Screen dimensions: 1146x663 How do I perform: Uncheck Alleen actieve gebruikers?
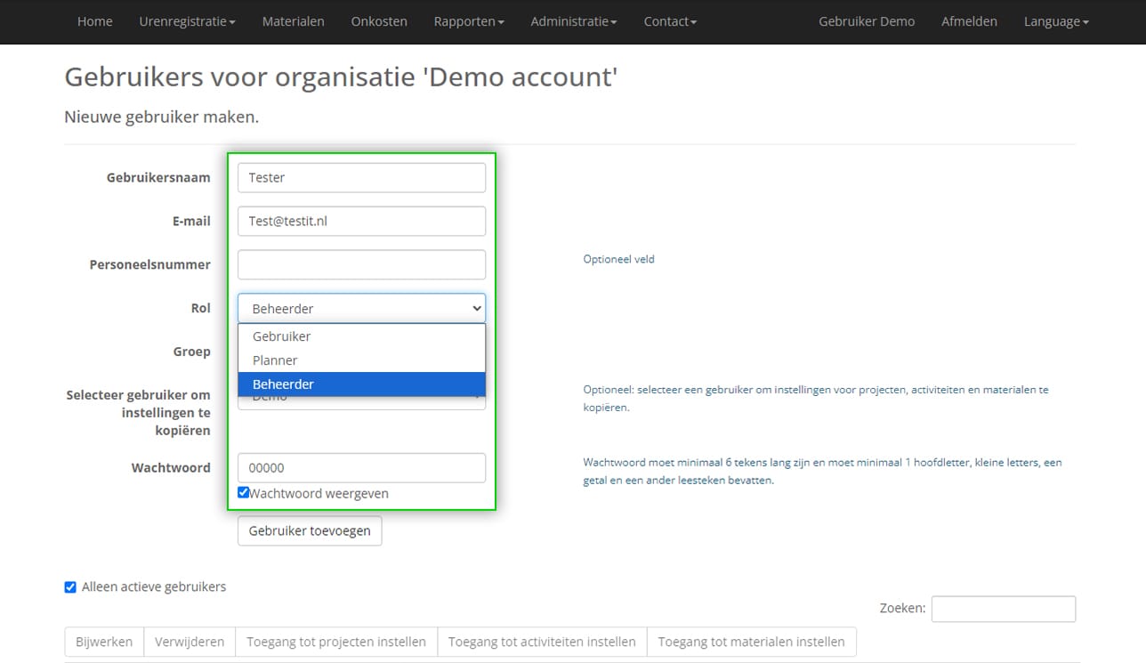coord(70,587)
